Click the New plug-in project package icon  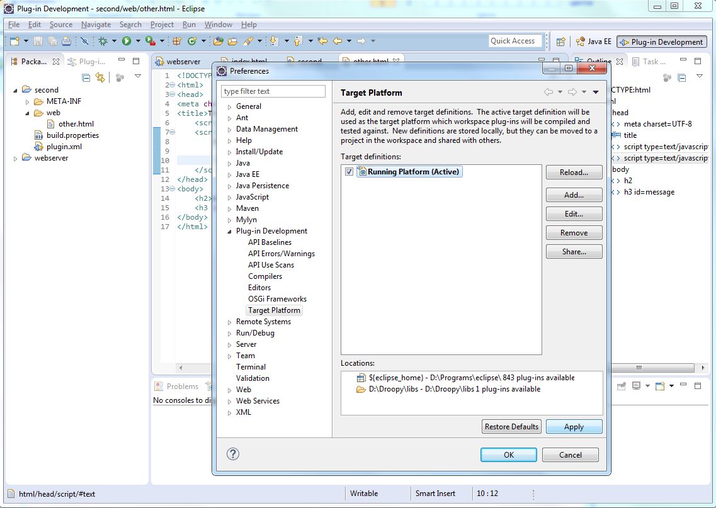pyautogui.click(x=177, y=41)
